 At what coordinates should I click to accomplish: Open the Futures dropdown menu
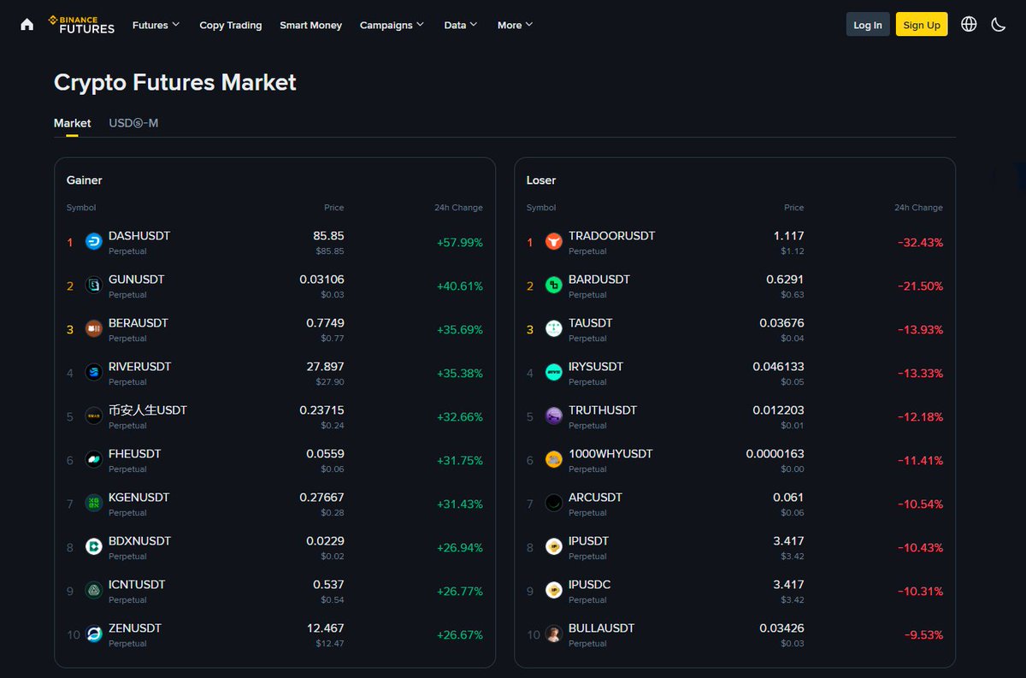click(x=155, y=25)
